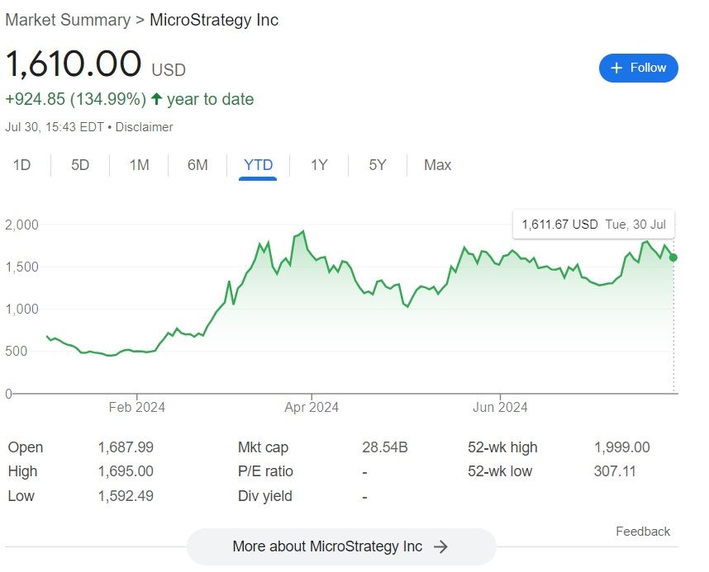Click the arrow icon beside More about MicroStrategy
709x572 pixels.
pos(440,546)
